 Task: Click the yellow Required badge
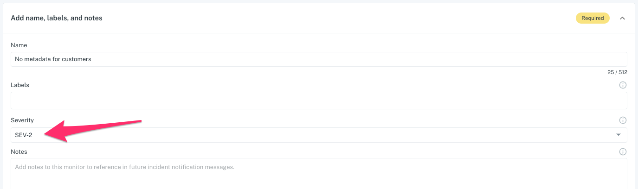593,18
